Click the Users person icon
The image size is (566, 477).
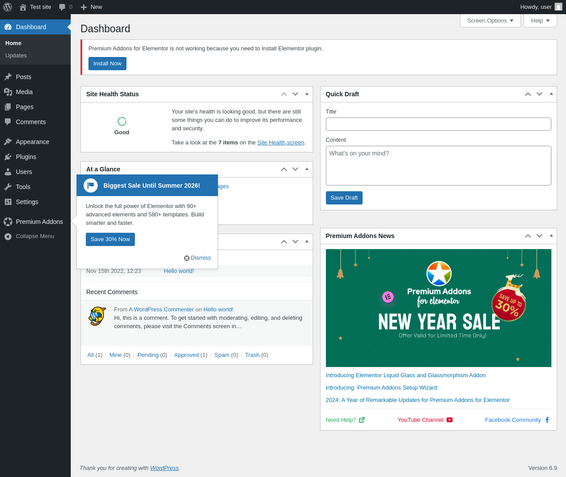[x=8, y=172]
